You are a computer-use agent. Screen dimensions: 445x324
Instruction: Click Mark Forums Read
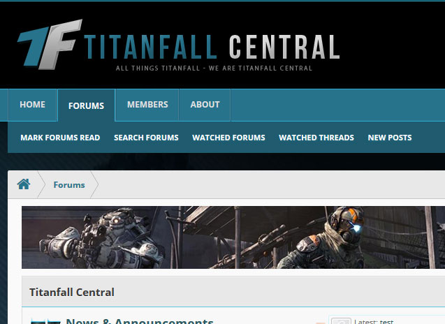tap(60, 138)
